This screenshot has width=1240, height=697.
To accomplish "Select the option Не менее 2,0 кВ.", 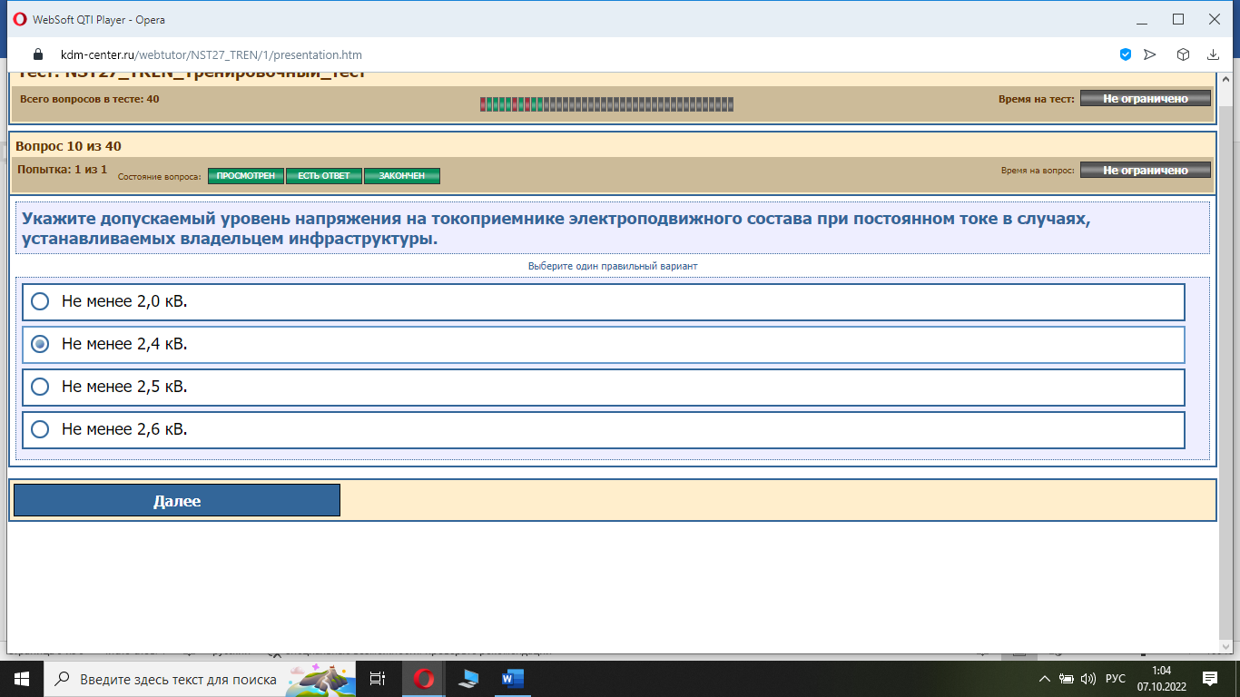I will tap(604, 301).
